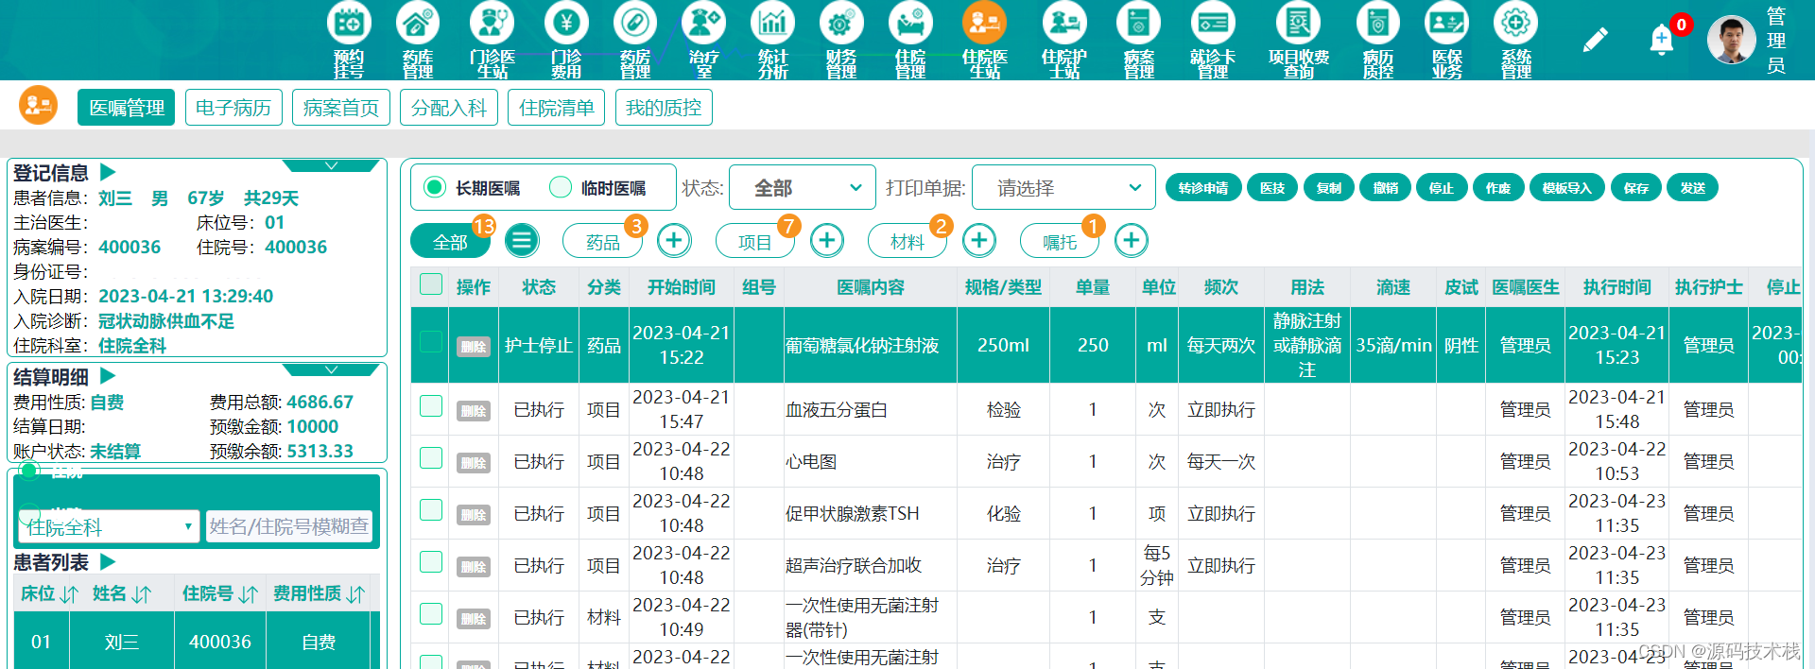Select the 在院 radio option
1815x669 pixels.
pyautogui.click(x=30, y=470)
